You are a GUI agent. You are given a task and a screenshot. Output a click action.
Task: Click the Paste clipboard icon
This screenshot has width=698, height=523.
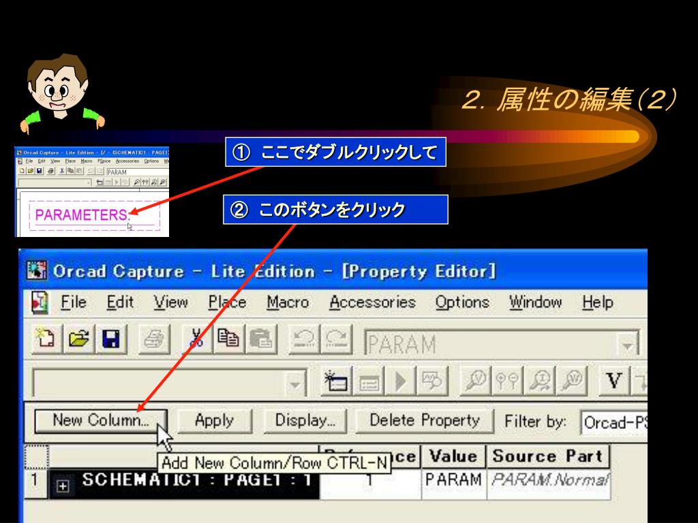[x=261, y=340]
